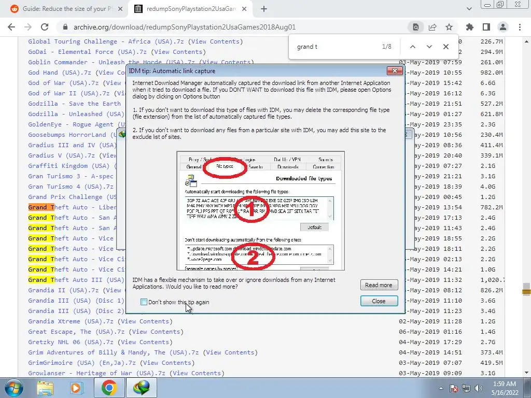This screenshot has width=531, height=398.
Task: Click the Read more button
Action: (379, 285)
